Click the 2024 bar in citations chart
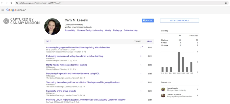This screenshot has height=104, width=230. [187, 70]
